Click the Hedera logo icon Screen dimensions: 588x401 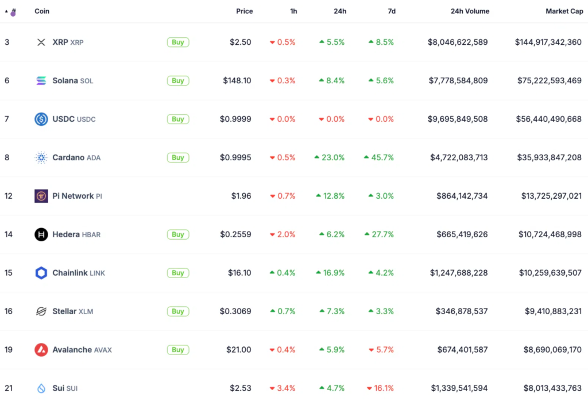[41, 234]
